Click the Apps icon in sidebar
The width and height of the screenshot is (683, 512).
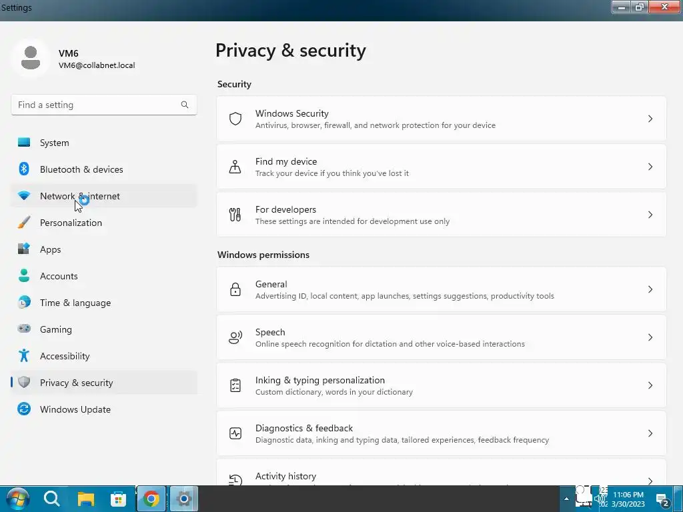[x=24, y=249]
